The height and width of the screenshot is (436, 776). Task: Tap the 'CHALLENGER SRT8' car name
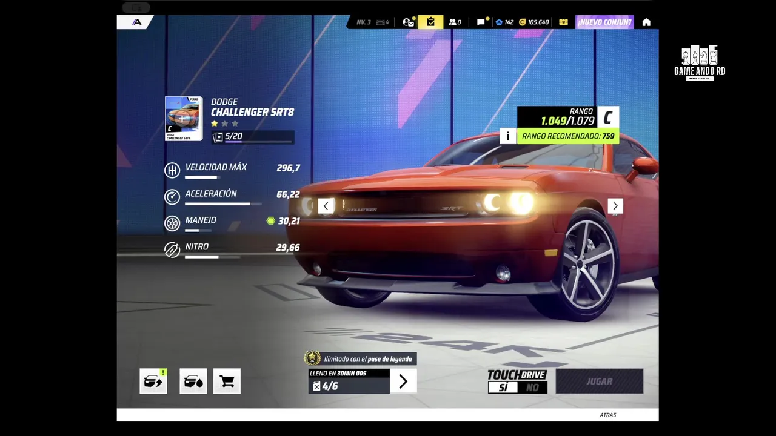point(252,112)
